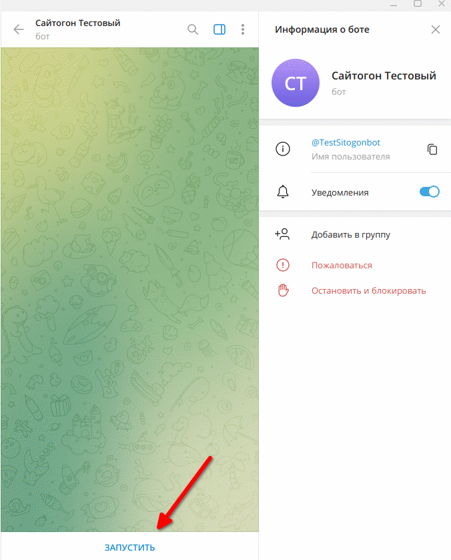Click the red hand stop icon
This screenshot has width=451, height=560.
pyautogui.click(x=283, y=290)
